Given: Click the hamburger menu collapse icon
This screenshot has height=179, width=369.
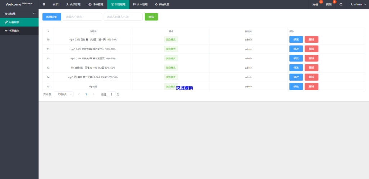Looking at the screenshot, I should pos(44,5).
